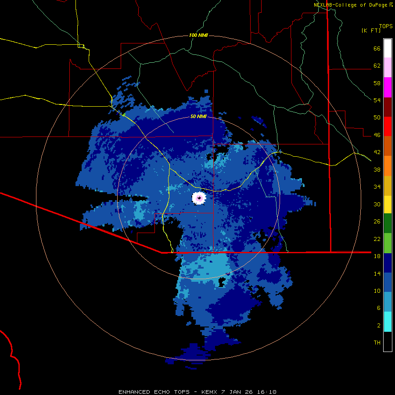The height and width of the screenshot is (395, 395).
Task: Click the '50' legend value
Action: (x=377, y=117)
